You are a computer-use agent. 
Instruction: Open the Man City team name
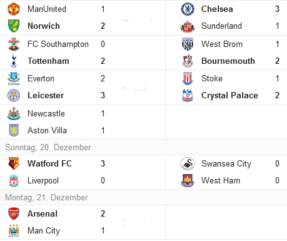coord(44,231)
